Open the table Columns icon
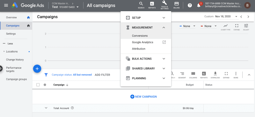The width and height of the screenshot is (255, 117). 193,75
